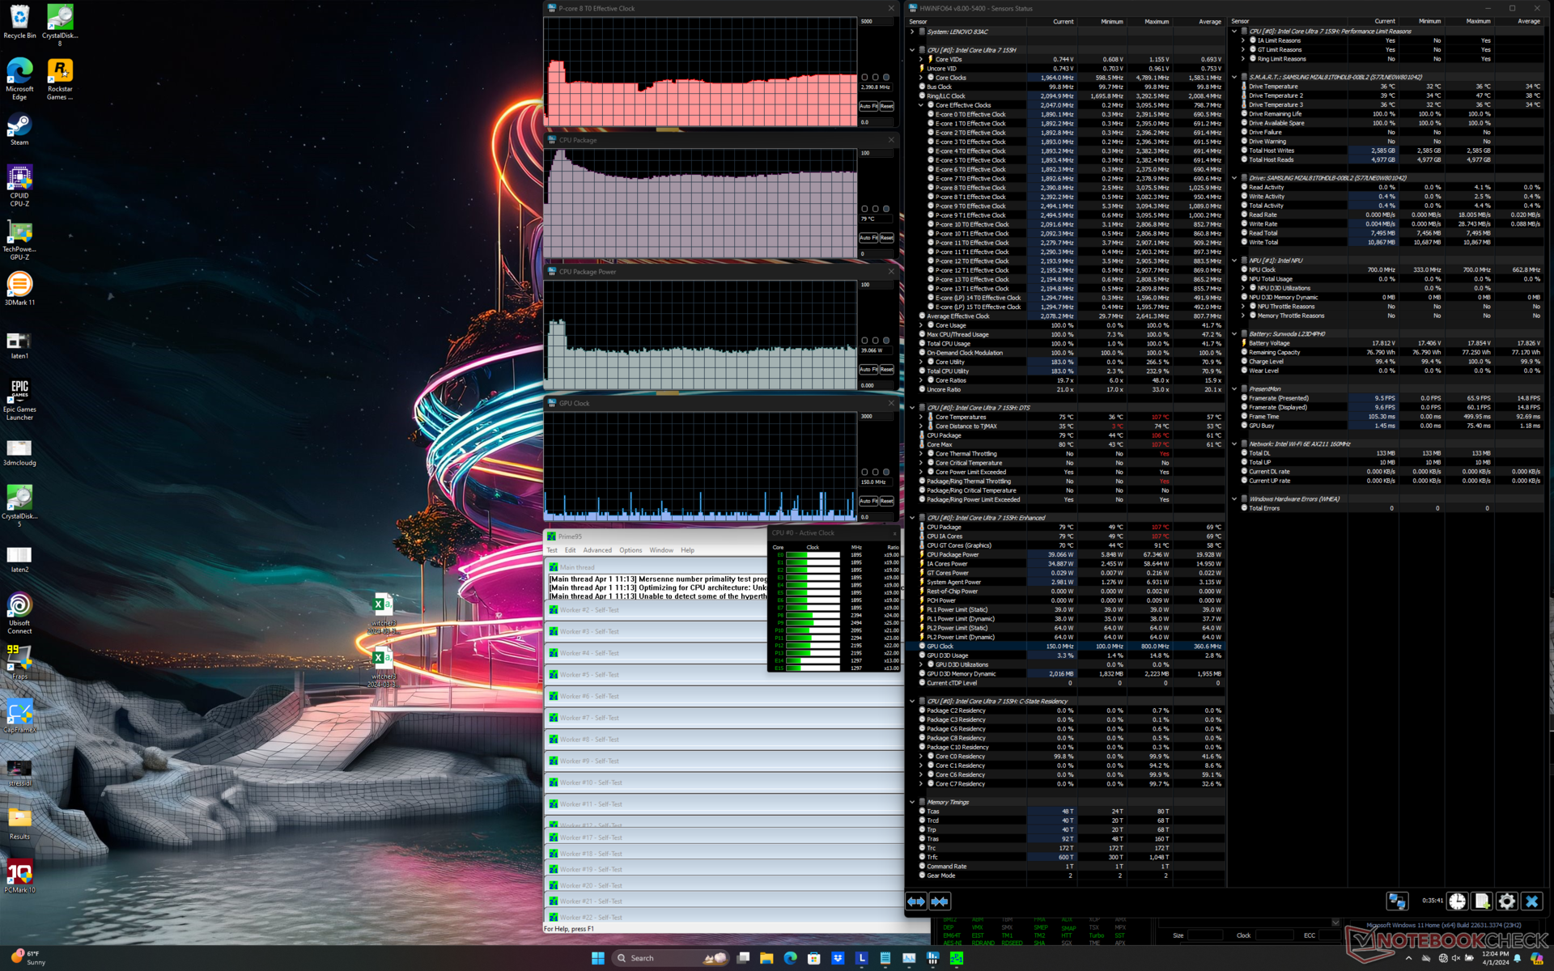Collapse the Core Effective Clocks tree
Screen dimensions: 1554x971
point(921,105)
